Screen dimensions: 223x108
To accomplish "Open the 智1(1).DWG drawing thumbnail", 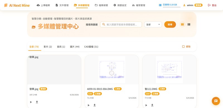I will 169,70.
